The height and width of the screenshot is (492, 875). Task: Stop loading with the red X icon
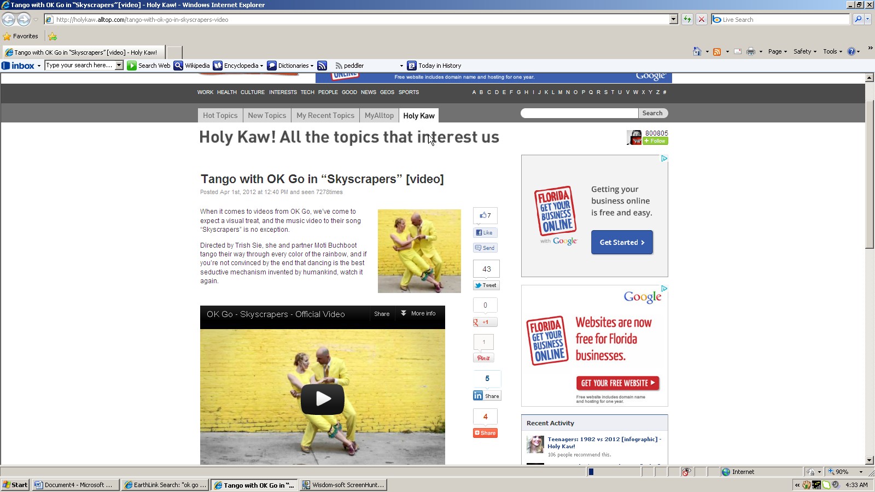pyautogui.click(x=702, y=19)
